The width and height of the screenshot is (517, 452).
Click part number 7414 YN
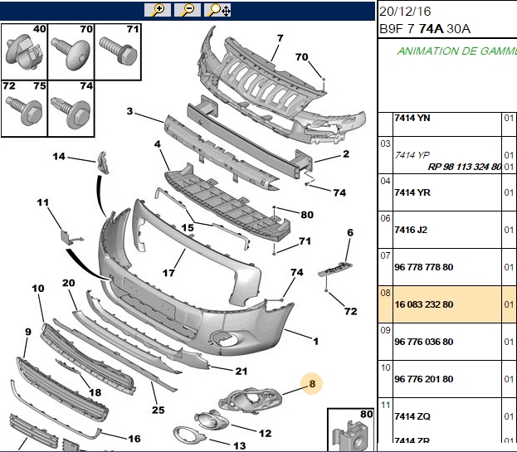412,118
